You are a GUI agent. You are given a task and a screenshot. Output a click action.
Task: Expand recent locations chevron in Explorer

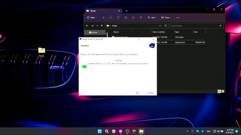point(97,26)
